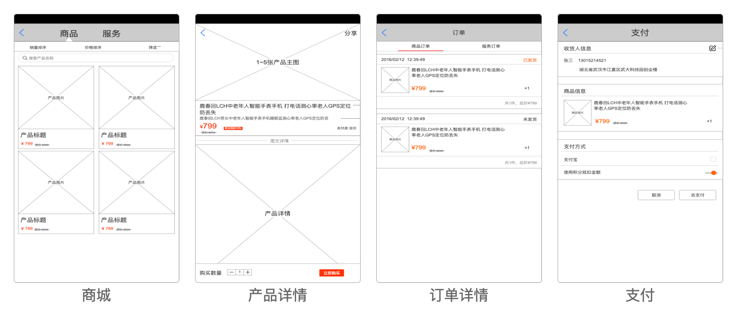Viewport: 737px width, 316px height.
Task: Click the phone number 13015214521
Action: pos(592,60)
